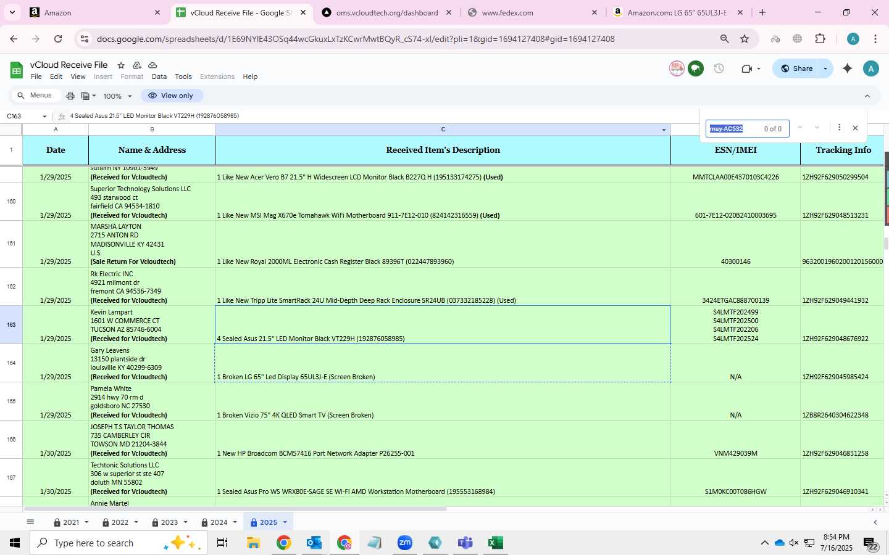Open the Name Box dropdown arrow
This screenshot has width=889, height=555.
[x=44, y=116]
